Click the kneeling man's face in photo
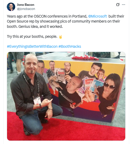The height and width of the screenshot is (144, 131). pos(31,64)
